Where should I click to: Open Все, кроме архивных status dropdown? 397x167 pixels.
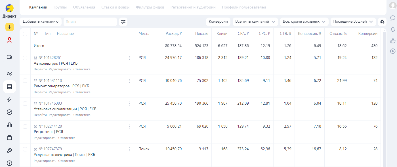point(304,22)
